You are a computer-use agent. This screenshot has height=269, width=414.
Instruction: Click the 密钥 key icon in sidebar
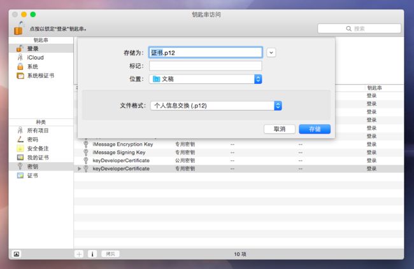[x=20, y=166]
